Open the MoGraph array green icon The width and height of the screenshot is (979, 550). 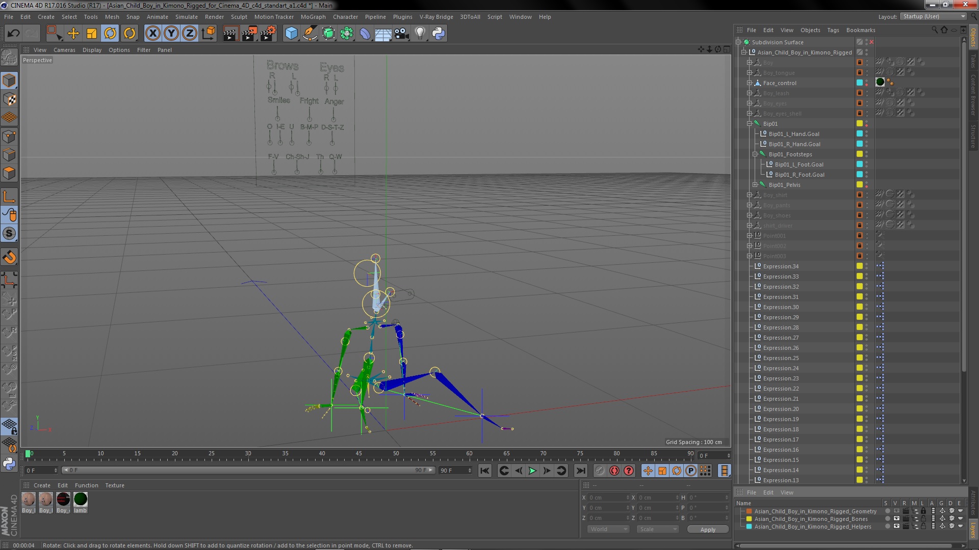click(347, 34)
